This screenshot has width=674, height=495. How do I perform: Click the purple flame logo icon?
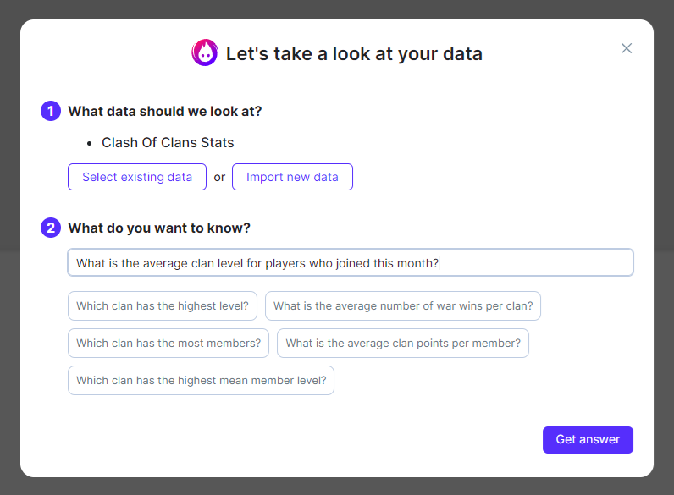tap(205, 52)
